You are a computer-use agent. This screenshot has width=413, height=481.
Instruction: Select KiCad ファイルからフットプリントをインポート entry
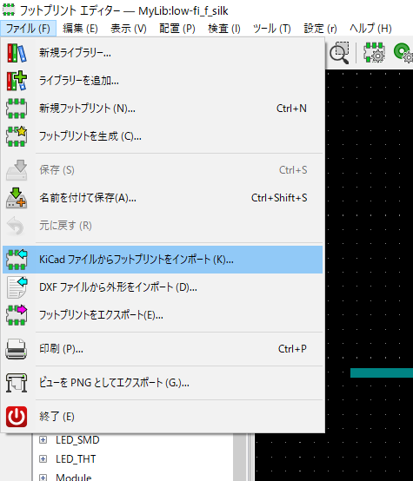(163, 260)
